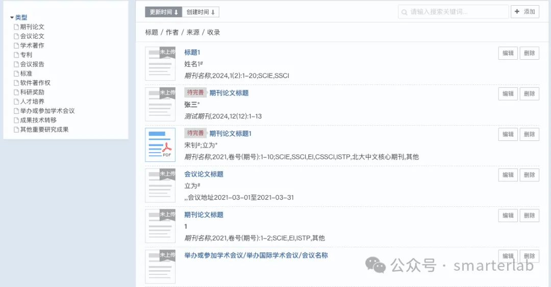This screenshot has width=551, height=287.
Task: Delete the journal entry with author 1
Action: click(x=530, y=216)
